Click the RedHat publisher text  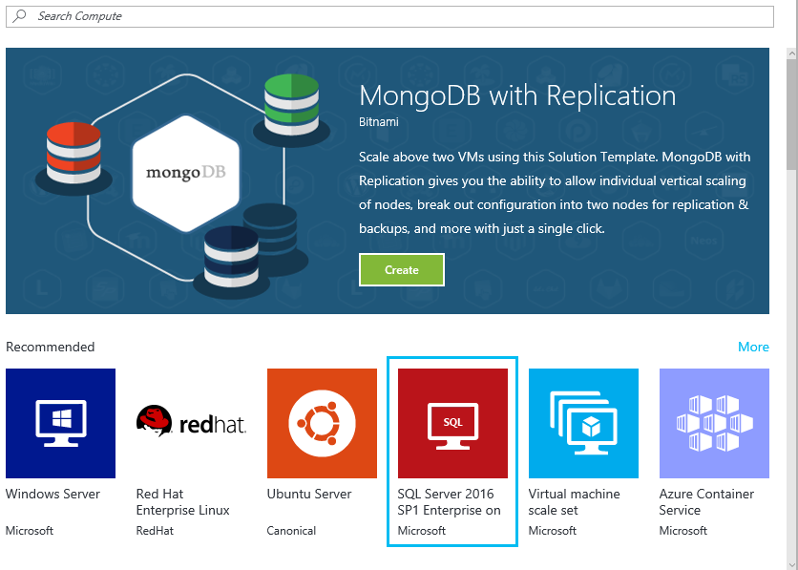click(155, 531)
